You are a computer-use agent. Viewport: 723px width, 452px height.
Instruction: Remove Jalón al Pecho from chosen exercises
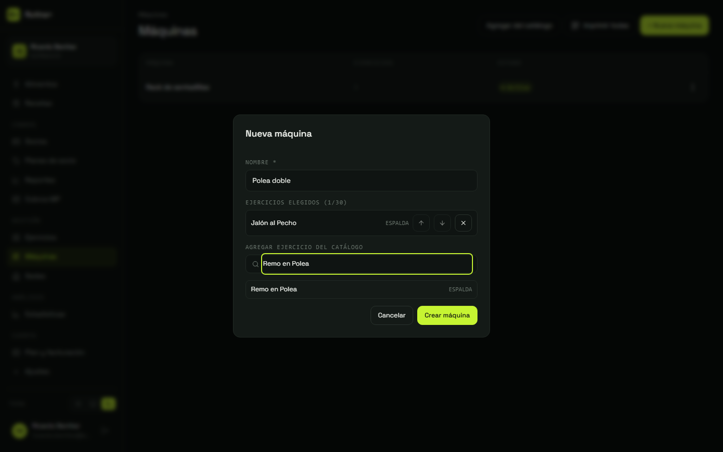click(x=463, y=223)
